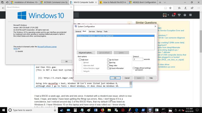The image size is (202, 113).
Task: Click Cancel in System Configuration
Action: point(127,78)
